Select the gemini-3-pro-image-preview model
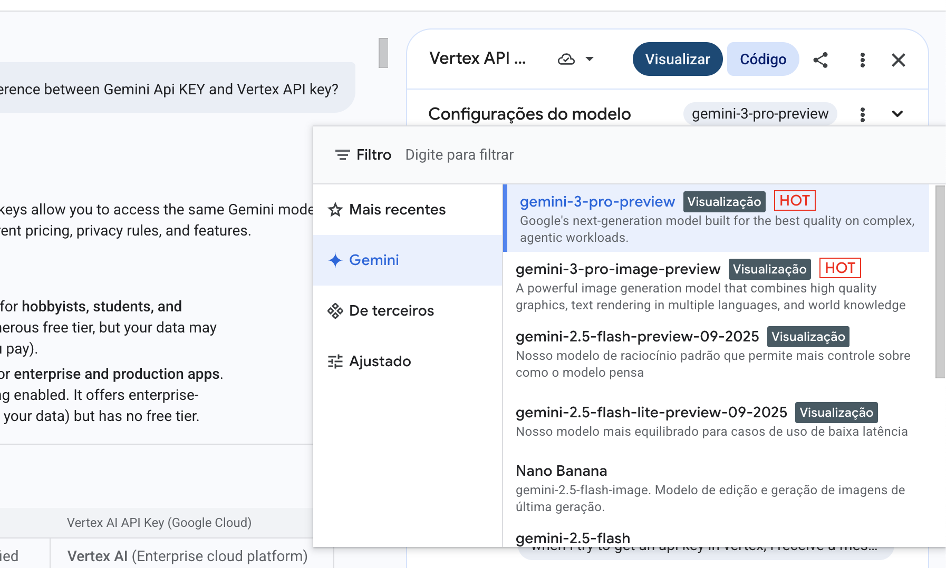 (617, 269)
